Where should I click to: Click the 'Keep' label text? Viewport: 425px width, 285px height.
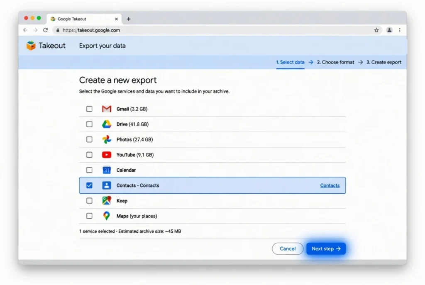[122, 201]
